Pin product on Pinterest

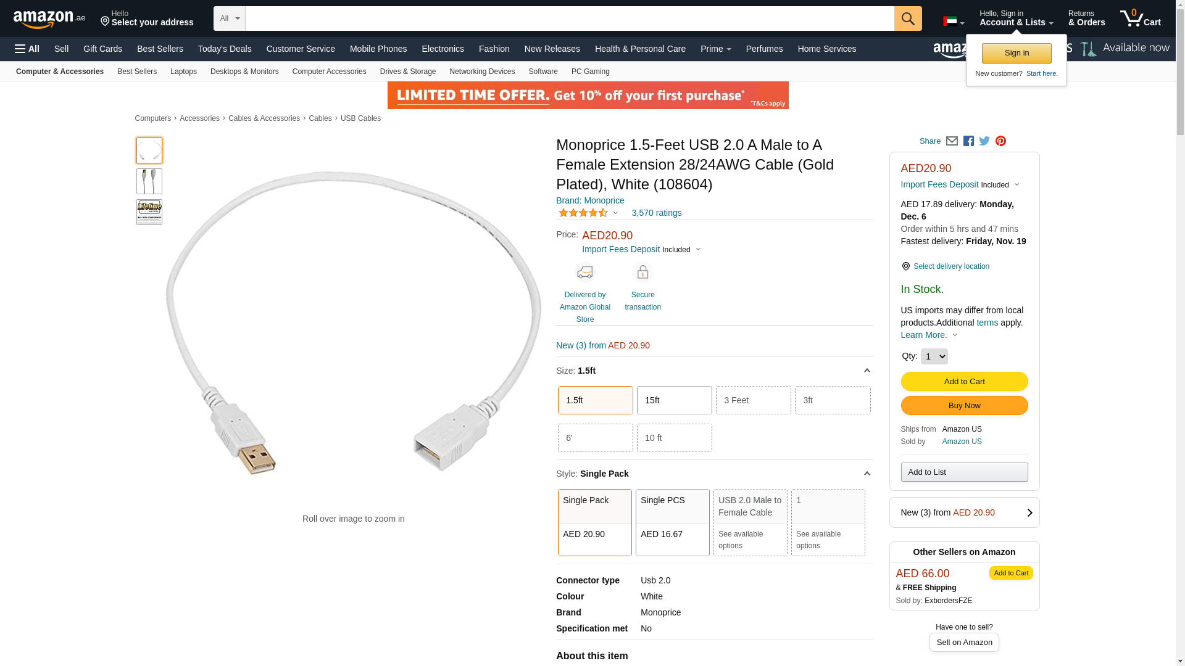(1000, 141)
